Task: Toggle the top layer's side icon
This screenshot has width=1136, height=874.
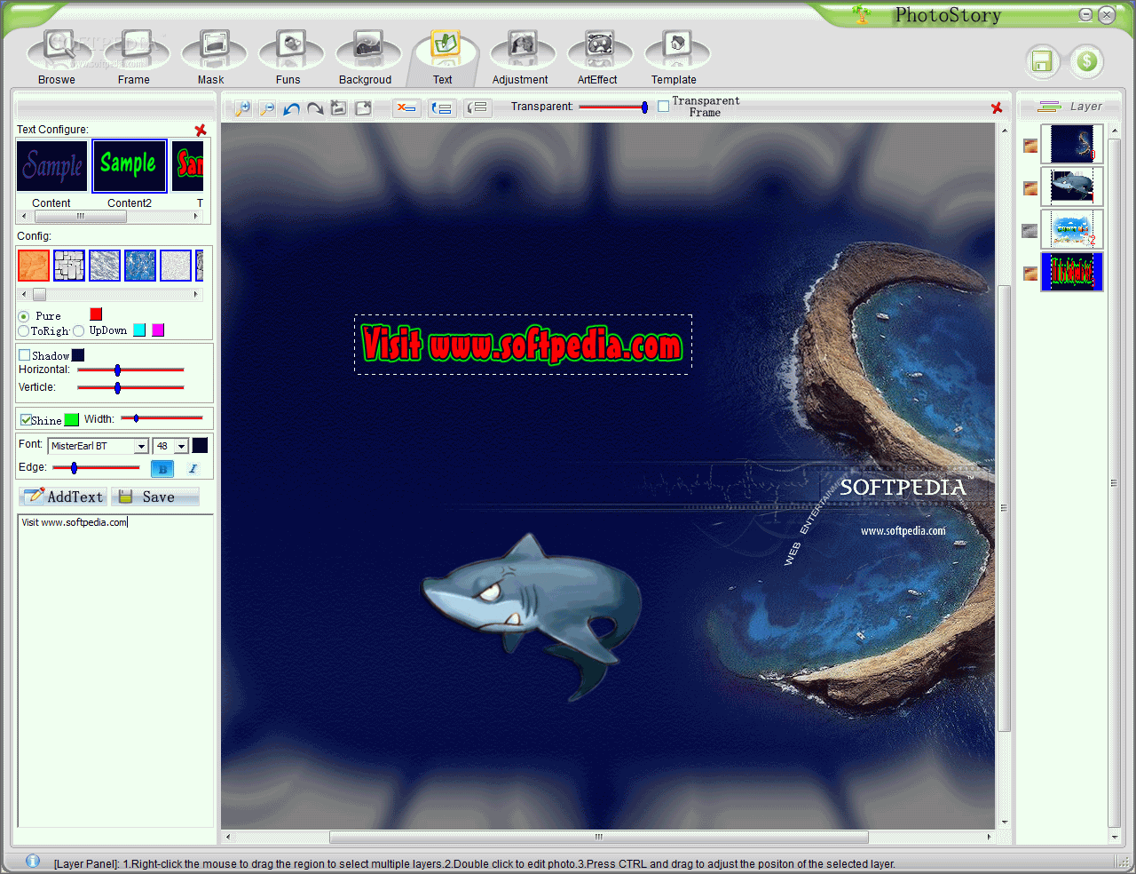Action: click(1030, 146)
